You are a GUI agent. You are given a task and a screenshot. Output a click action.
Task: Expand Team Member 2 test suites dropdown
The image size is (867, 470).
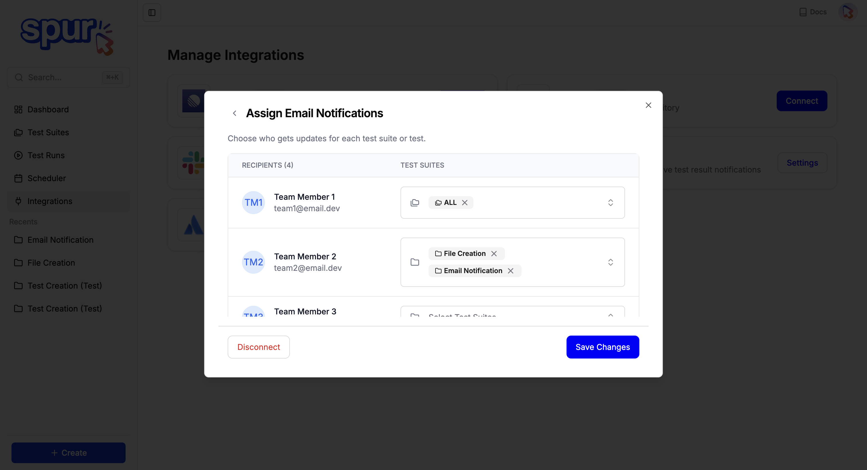[610, 262]
